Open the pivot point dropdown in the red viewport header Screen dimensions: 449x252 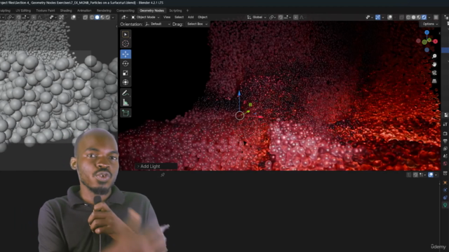coord(273,17)
